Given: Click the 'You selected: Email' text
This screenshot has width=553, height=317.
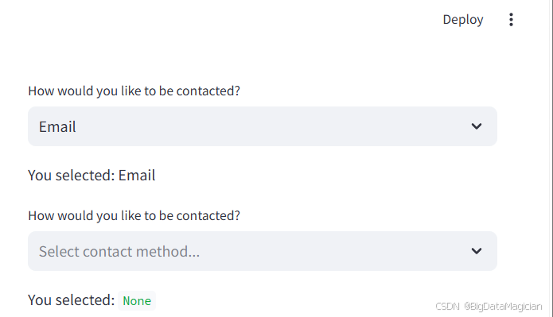Looking at the screenshot, I should pyautogui.click(x=92, y=176).
